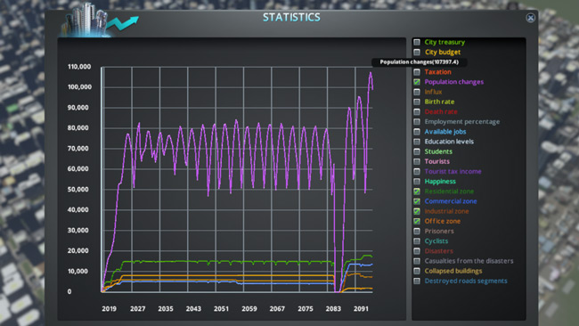Click the statistics skyline chart icon
Viewport: 579px width, 326px height.
(100, 20)
